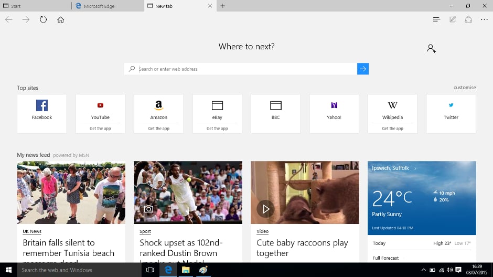Open Cute baby raccoons play together headline
The image size is (493, 277).
pos(302,248)
